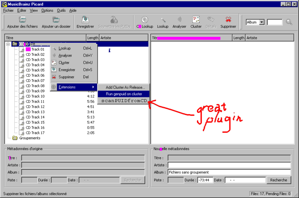The image size is (299, 198).
Task: Select Run genpuid on cluster item
Action: [123, 94]
